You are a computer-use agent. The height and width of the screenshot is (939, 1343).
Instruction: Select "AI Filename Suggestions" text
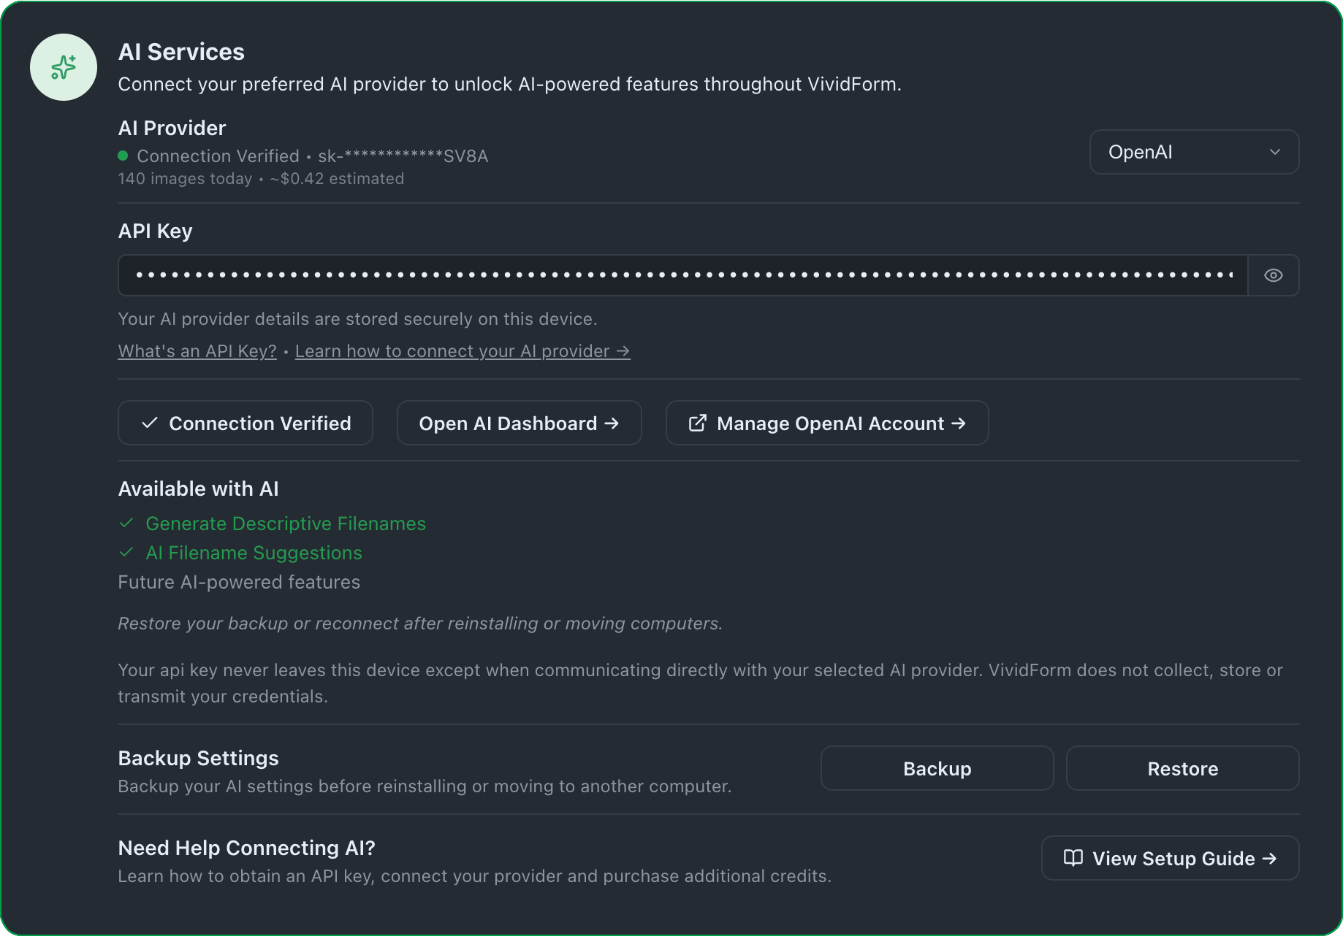254,553
